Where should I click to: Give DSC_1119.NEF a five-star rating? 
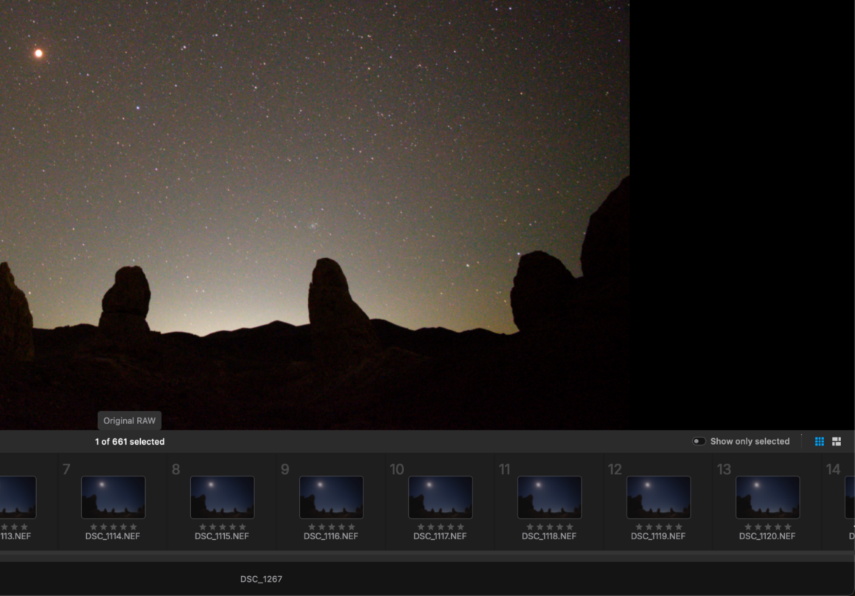pos(678,526)
